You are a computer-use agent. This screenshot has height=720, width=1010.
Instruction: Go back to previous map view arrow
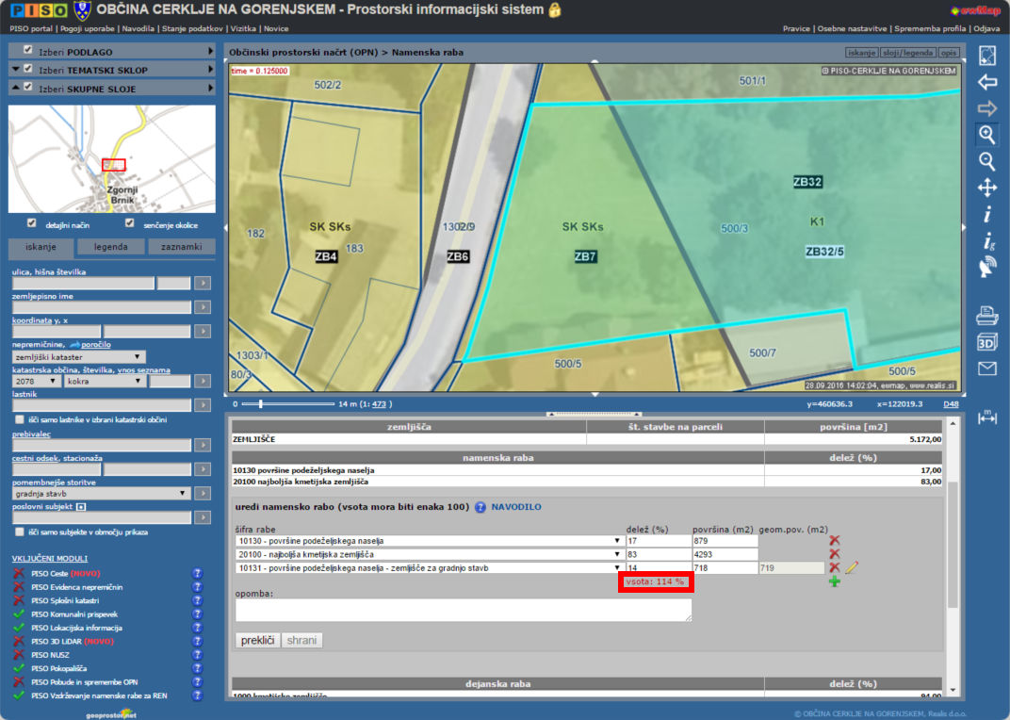point(986,82)
